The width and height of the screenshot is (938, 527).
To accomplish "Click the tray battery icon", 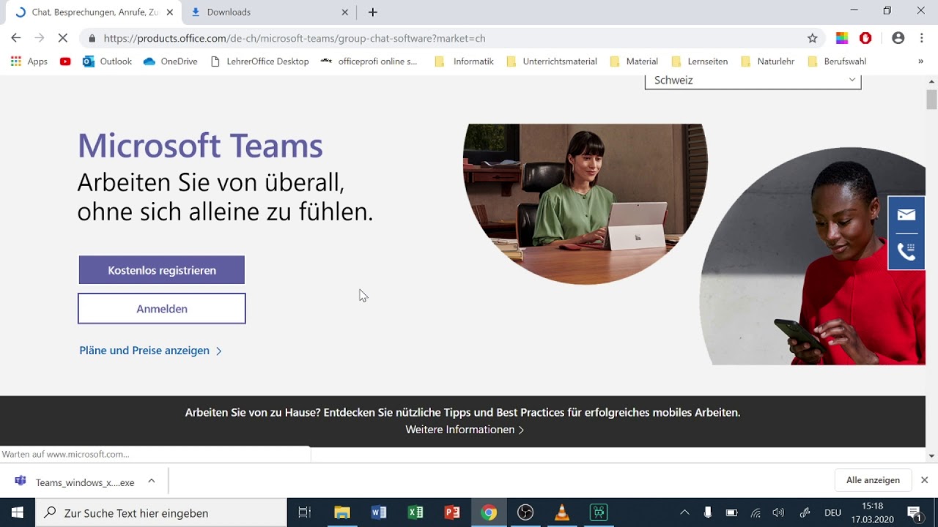I will [731, 512].
